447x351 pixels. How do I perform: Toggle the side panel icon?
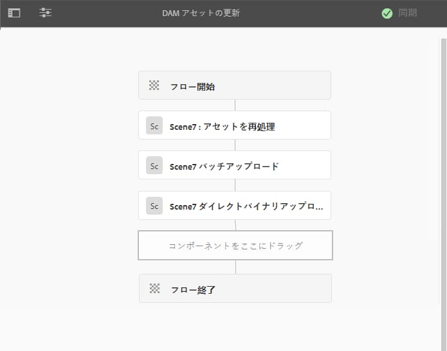click(x=14, y=13)
